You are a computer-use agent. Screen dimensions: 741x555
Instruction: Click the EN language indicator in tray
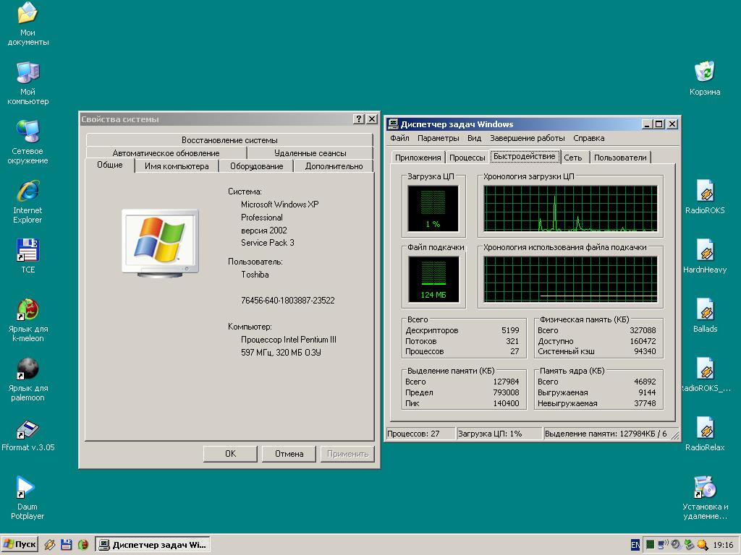pos(635,545)
